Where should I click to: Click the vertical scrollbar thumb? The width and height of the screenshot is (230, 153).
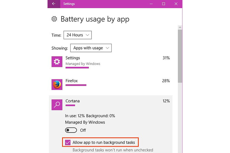click(x=180, y=56)
